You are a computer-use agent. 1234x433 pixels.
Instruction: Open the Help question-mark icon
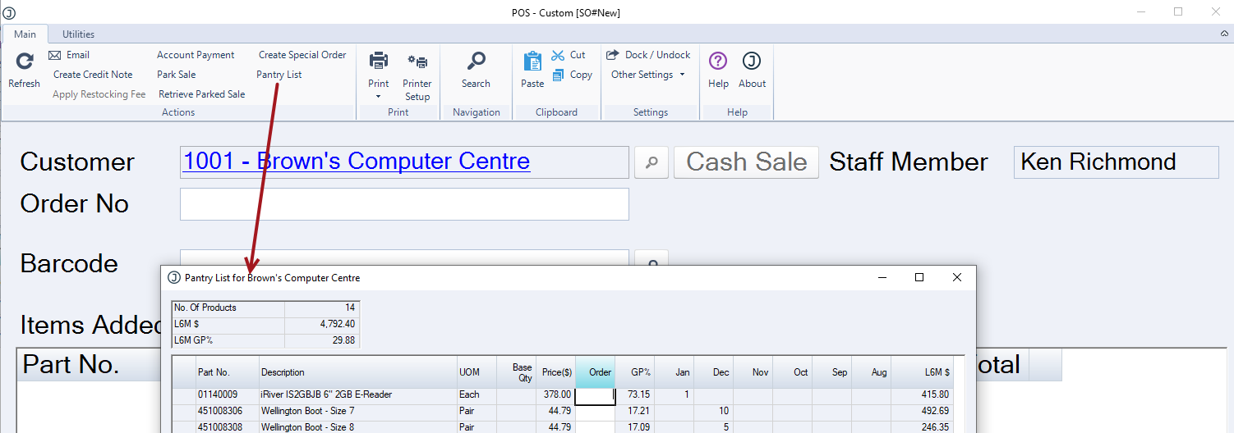pyautogui.click(x=718, y=62)
